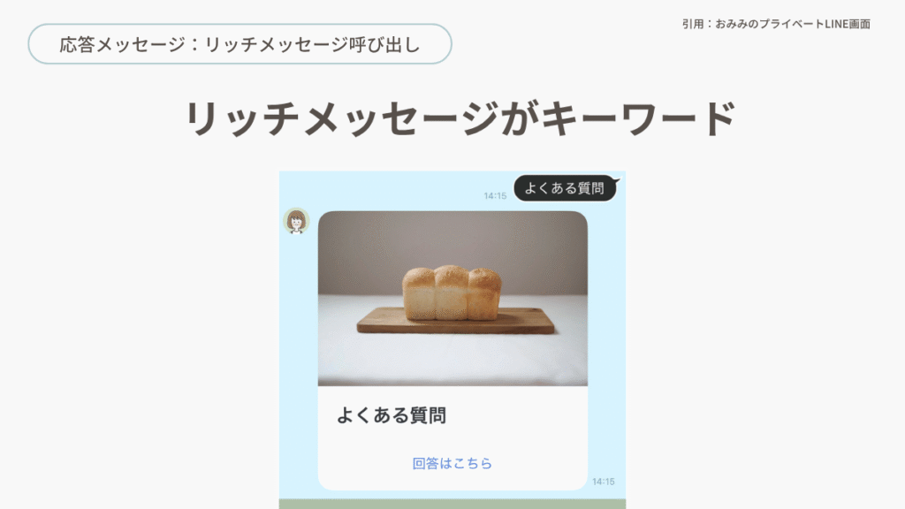Click リッチメッセージ呼び出し in the pill label

312,44
